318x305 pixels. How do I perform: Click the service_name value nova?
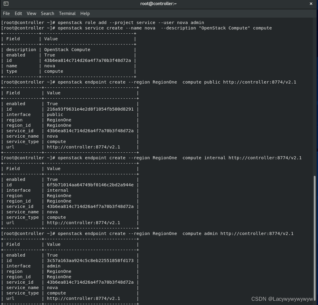52,136
